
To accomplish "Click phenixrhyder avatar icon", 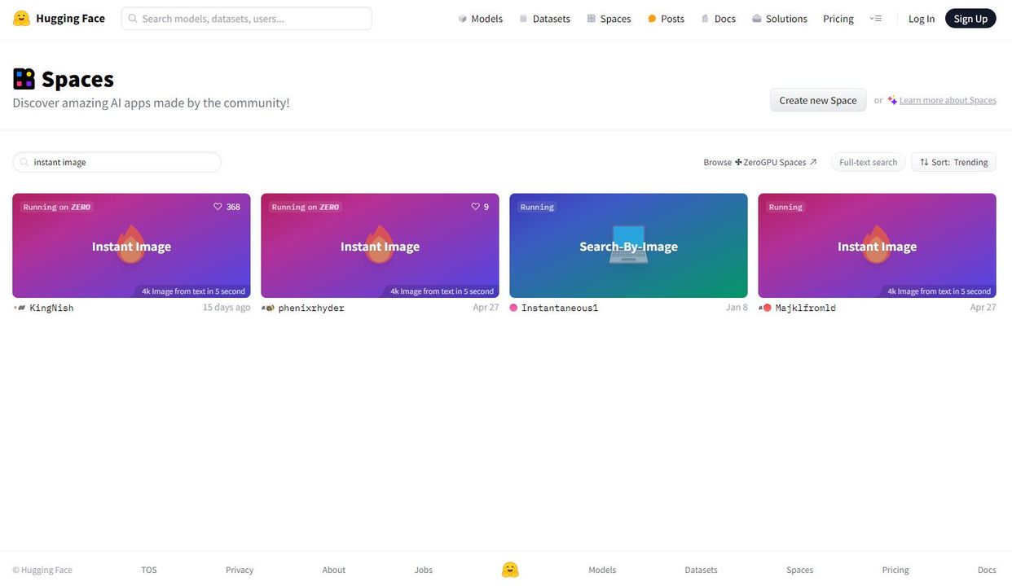I will (268, 308).
